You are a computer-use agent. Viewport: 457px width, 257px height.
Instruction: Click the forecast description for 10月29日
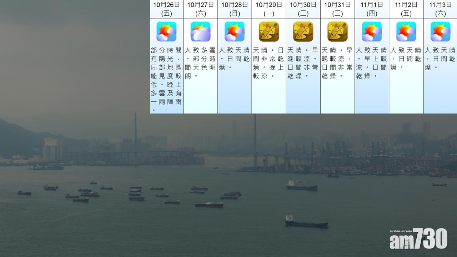click(269, 63)
